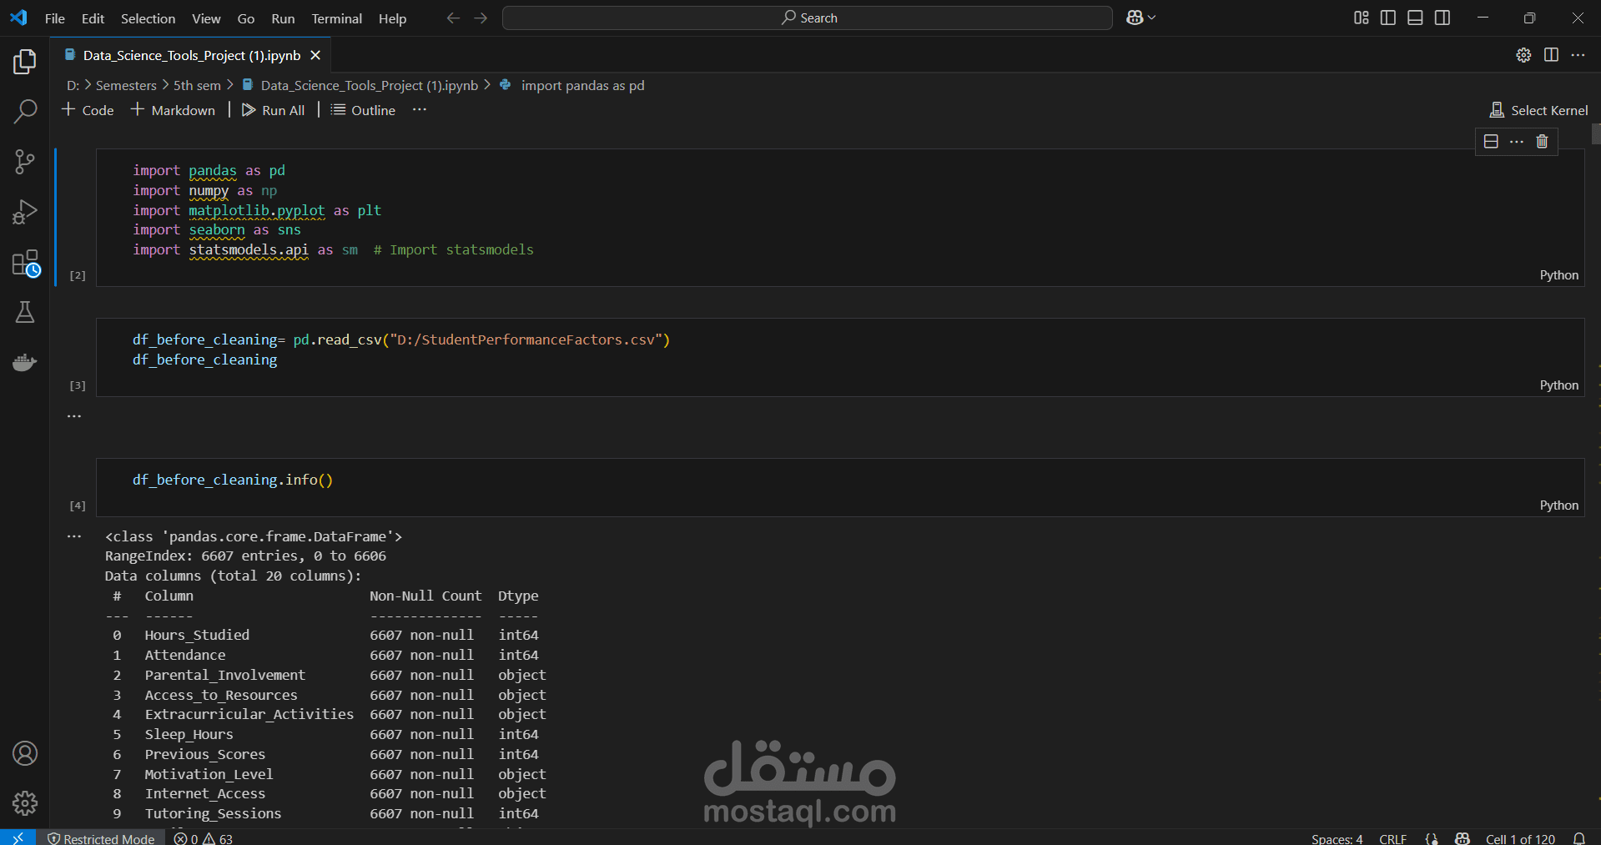Open notifications bell

1579,838
